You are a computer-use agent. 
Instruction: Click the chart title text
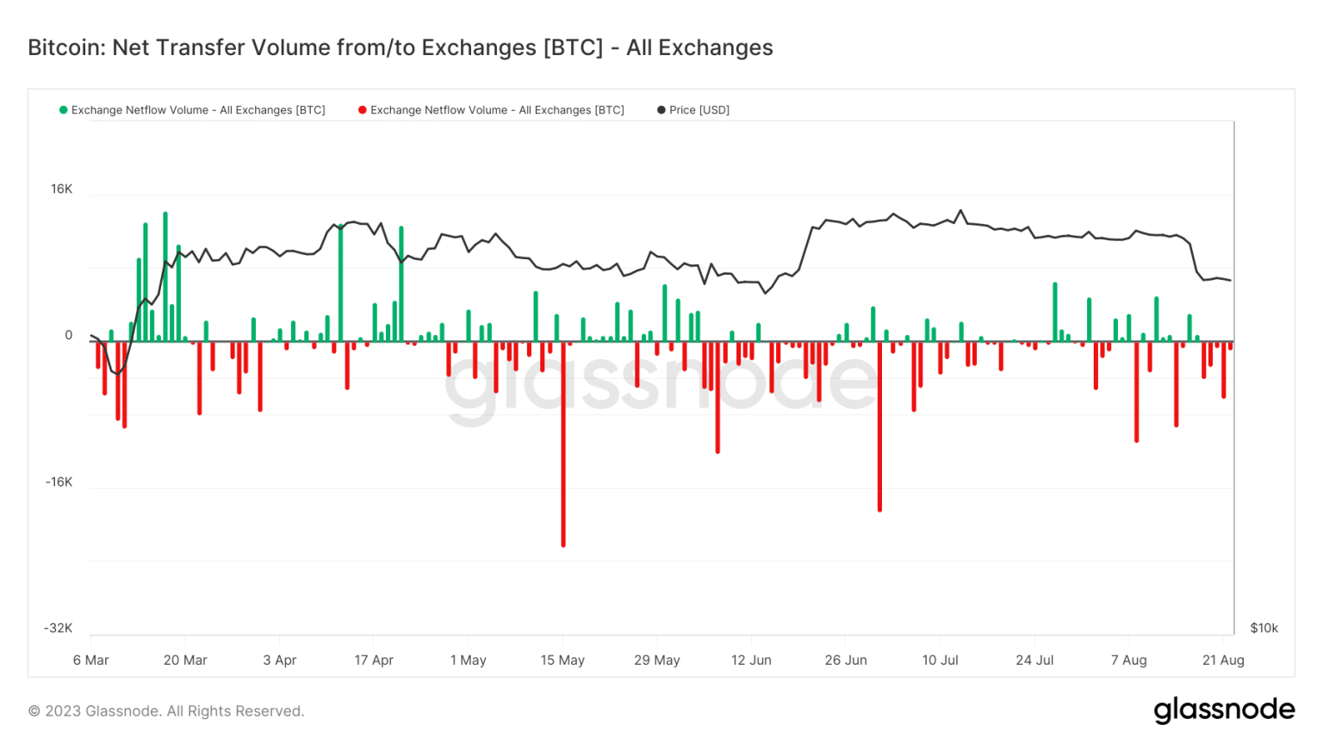(x=401, y=47)
